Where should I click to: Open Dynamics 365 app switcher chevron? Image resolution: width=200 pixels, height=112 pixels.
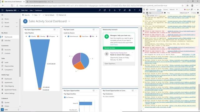[18, 10]
